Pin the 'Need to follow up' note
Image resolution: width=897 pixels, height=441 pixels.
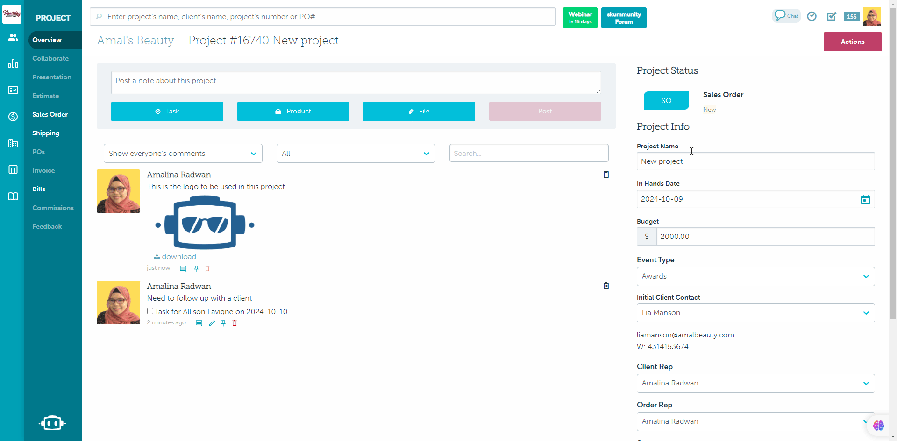(x=223, y=323)
